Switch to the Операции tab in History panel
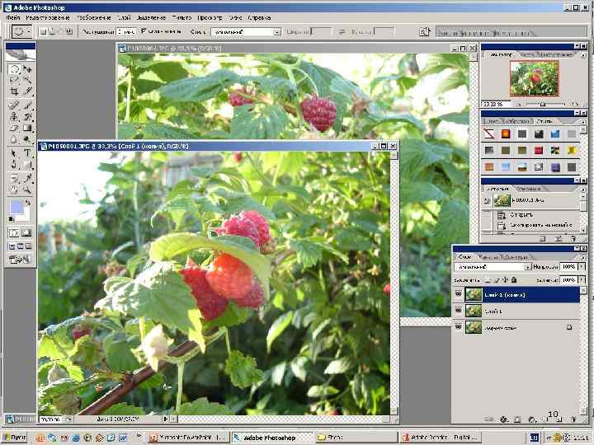 click(529, 189)
